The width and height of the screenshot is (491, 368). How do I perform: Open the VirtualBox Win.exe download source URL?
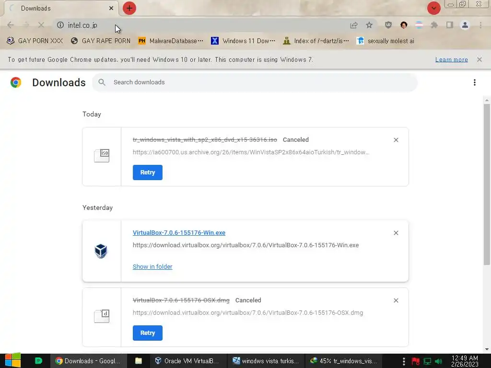(x=245, y=245)
